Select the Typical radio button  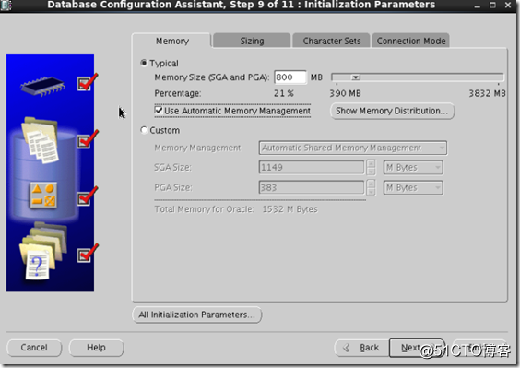click(144, 63)
